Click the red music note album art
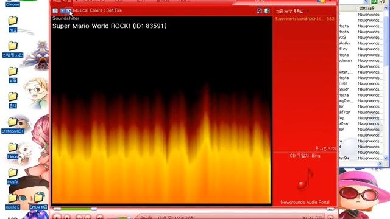Screen dimensions: 390x219 pos(305,179)
